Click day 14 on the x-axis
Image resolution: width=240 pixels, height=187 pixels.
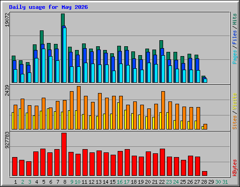coord(105,182)
